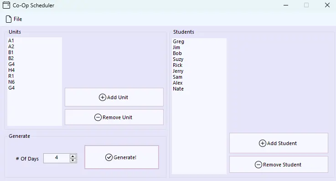Decrease number of days with down arrow
336x181 pixels.
click(73, 160)
